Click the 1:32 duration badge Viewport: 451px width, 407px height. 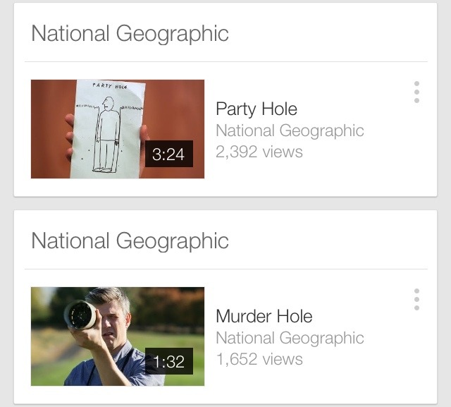(x=169, y=361)
